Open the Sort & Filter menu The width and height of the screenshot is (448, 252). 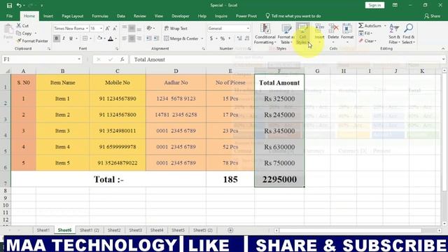coord(394,34)
